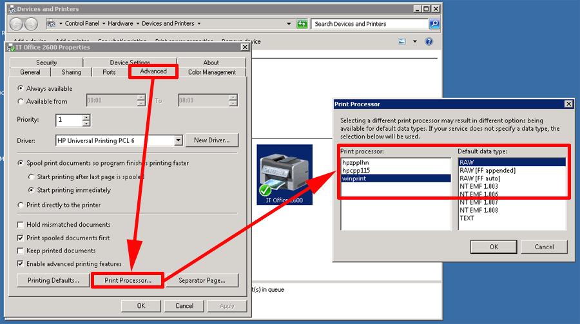This screenshot has height=324, width=580.
Task: Click the Available from start time field
Action: [112, 100]
